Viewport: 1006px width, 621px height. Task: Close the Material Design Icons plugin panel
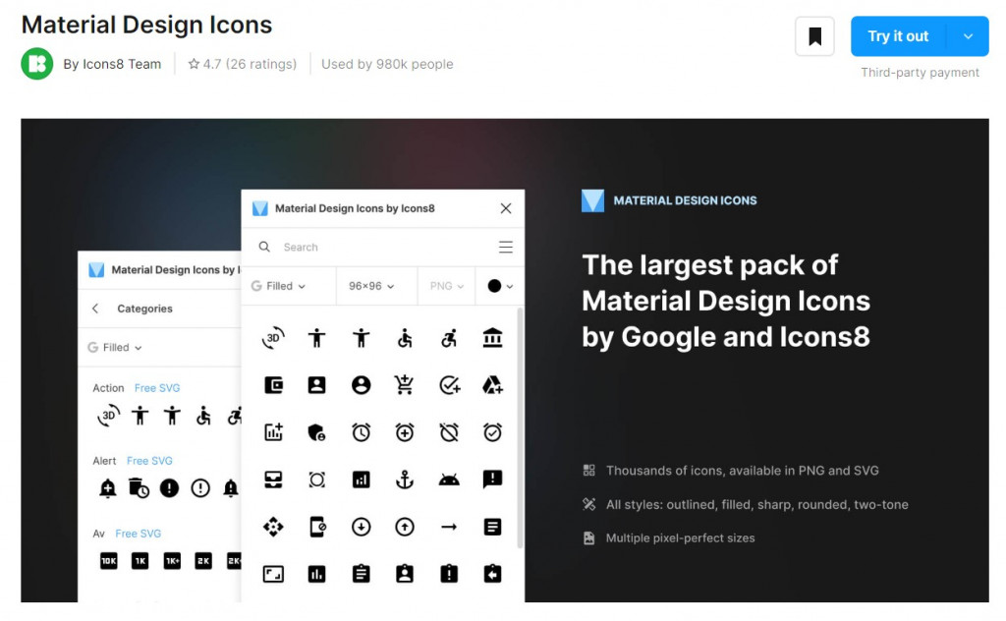(x=506, y=208)
